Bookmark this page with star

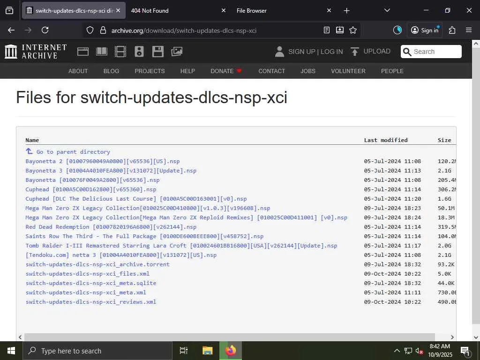[353, 30]
